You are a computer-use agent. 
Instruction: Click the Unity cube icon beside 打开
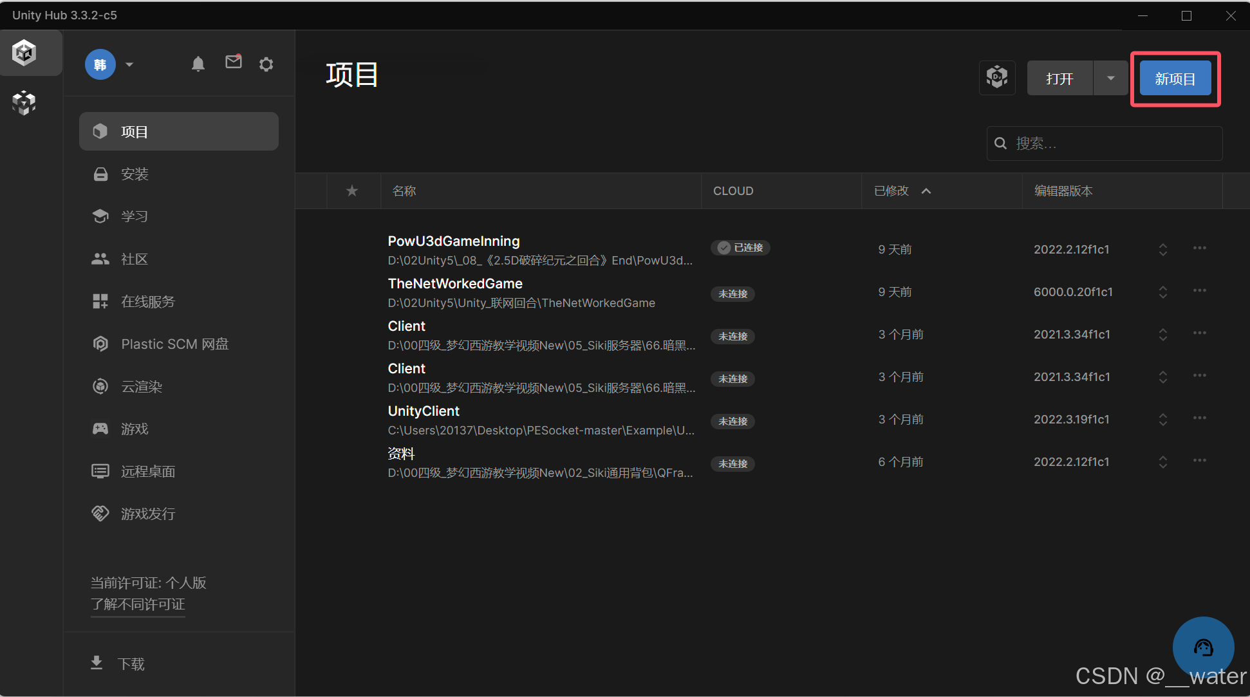tap(997, 78)
